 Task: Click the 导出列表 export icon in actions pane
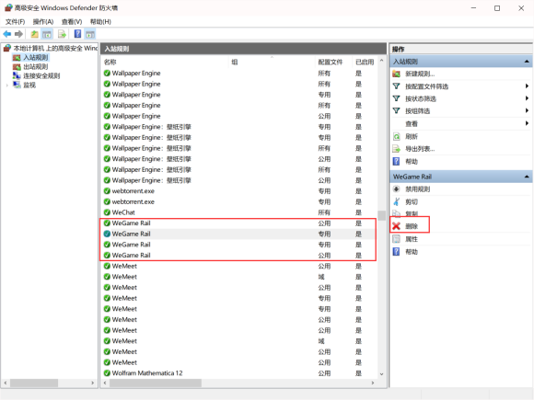(x=396, y=149)
